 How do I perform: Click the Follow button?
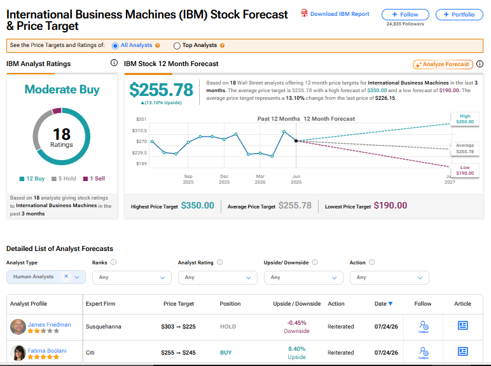405,15
